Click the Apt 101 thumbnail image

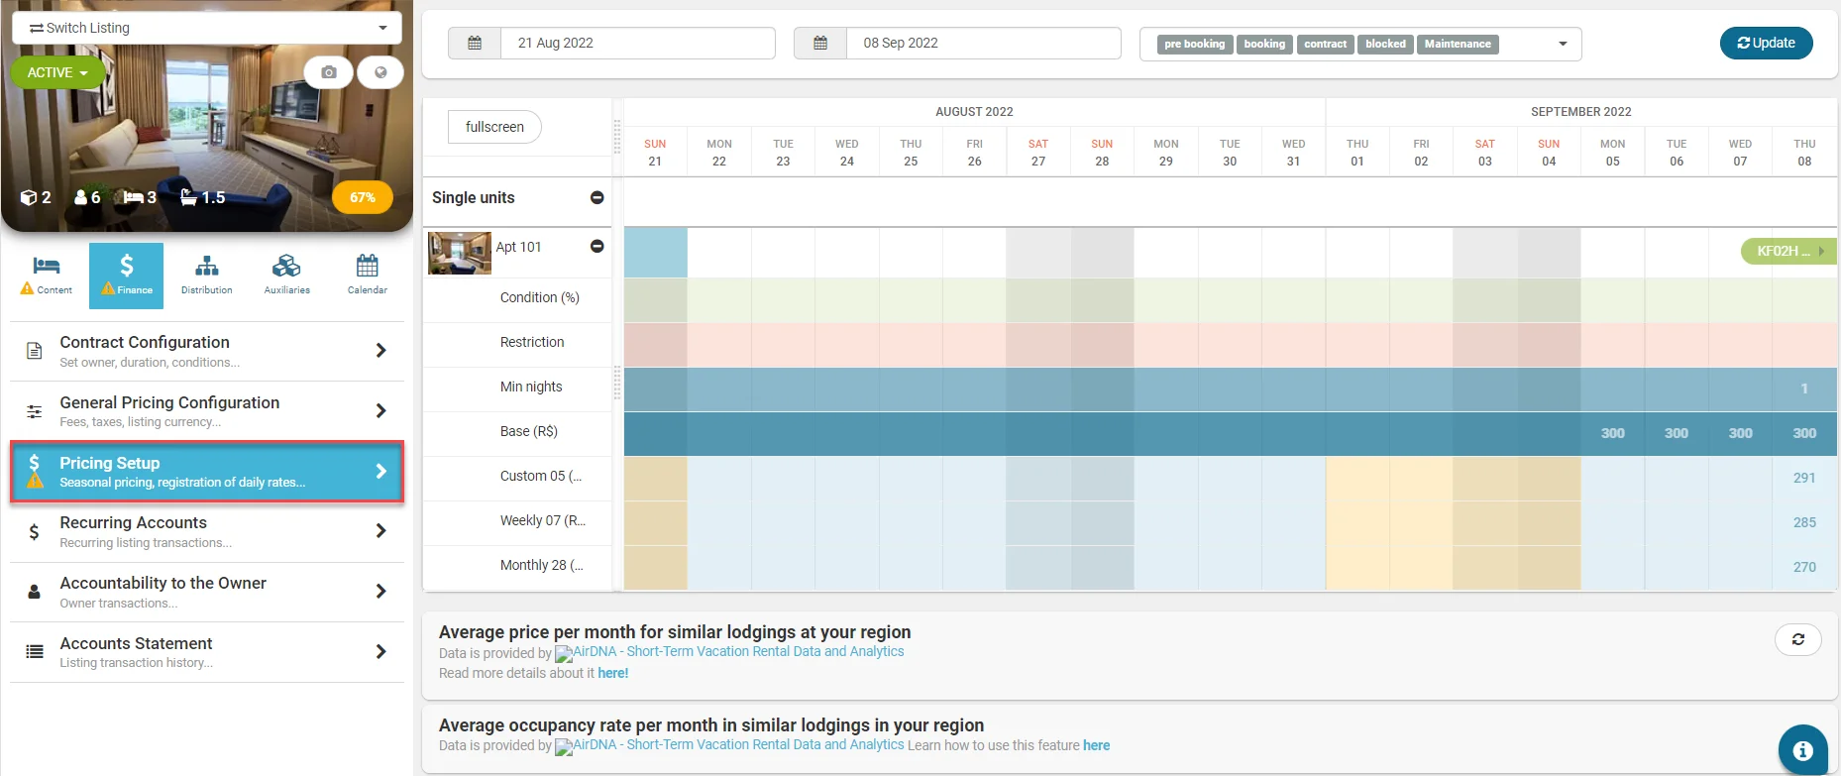tap(460, 253)
